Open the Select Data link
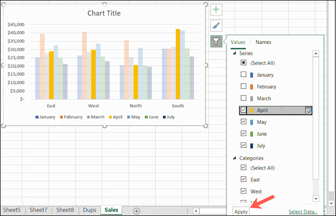The height and width of the screenshot is (216, 336). (x=303, y=212)
